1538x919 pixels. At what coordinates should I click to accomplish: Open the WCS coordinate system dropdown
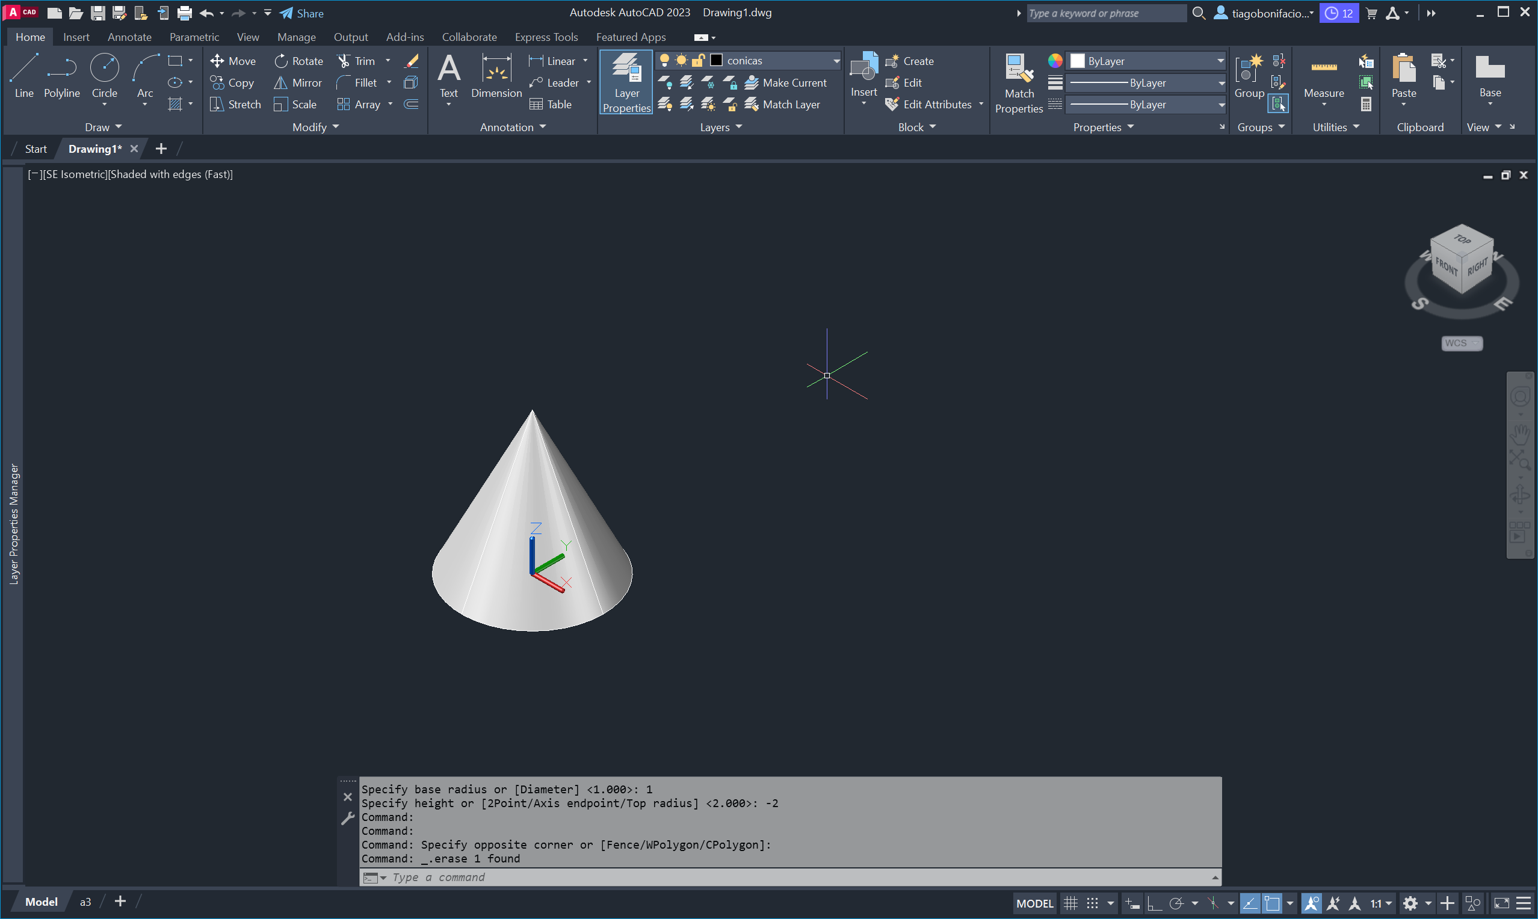[1461, 343]
